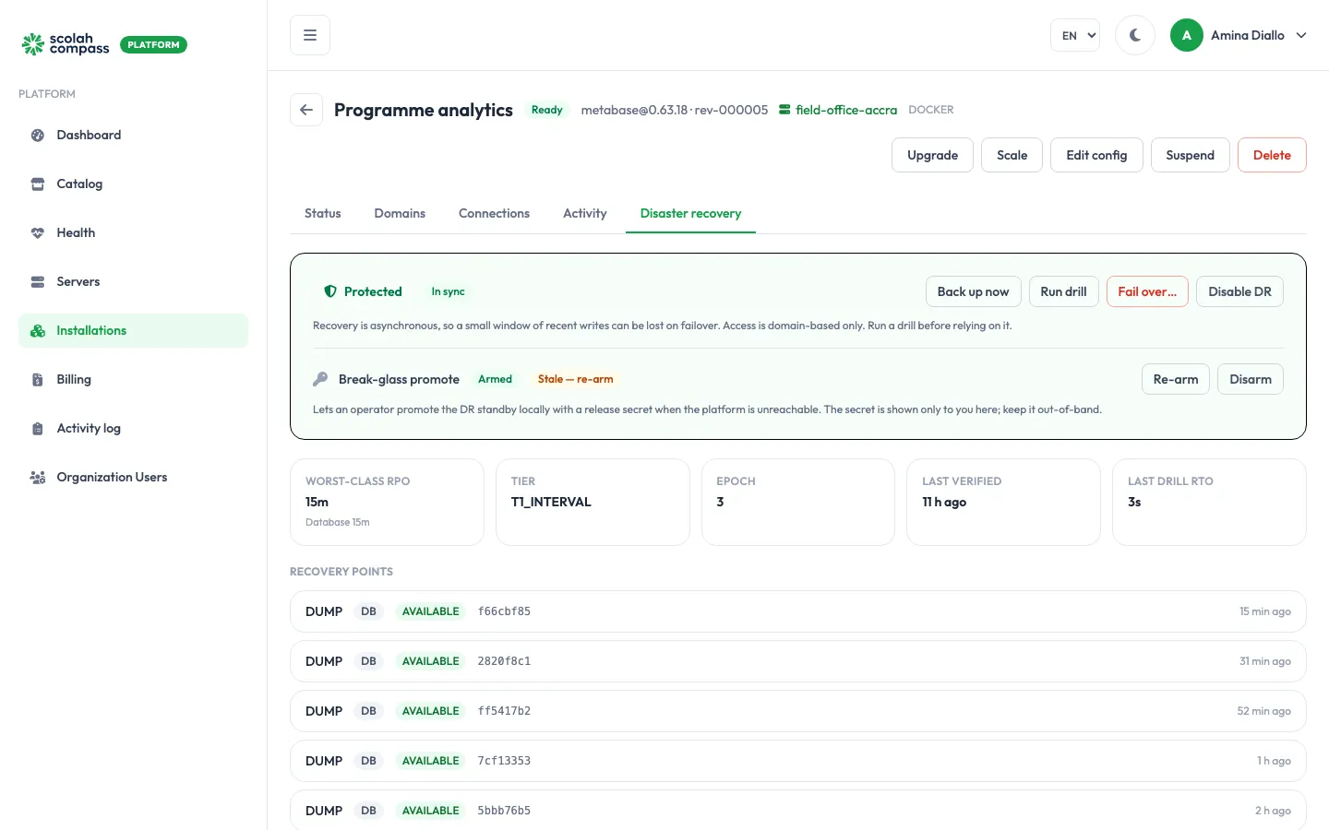Select the Disaster recovery tab
1329x830 pixels.
pyautogui.click(x=690, y=213)
